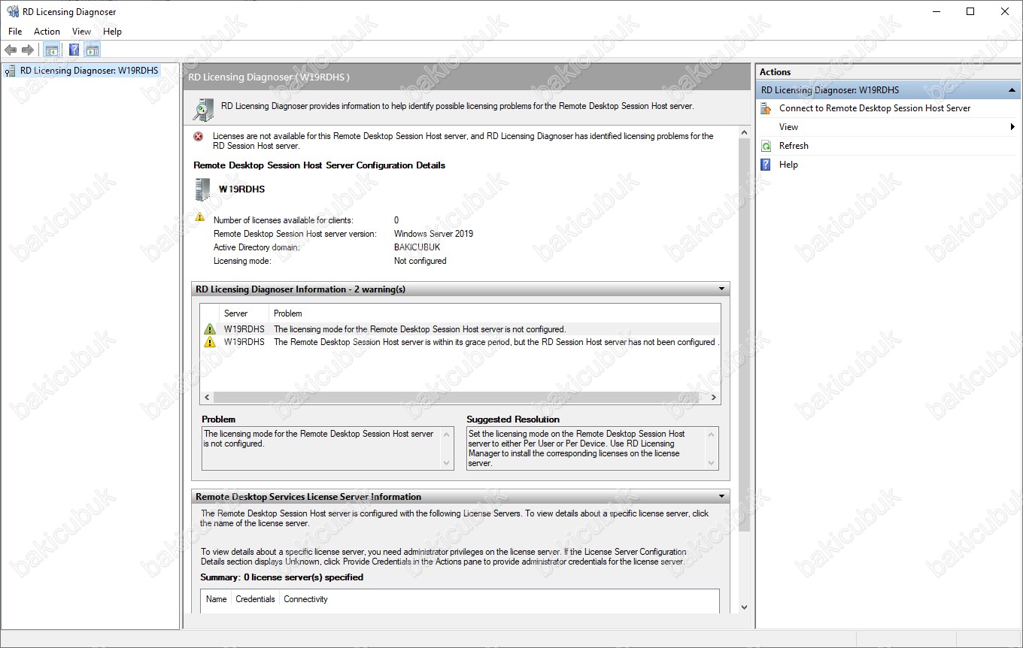Click the main pane scroll-up arrow
The image size is (1023, 648).
[745, 132]
